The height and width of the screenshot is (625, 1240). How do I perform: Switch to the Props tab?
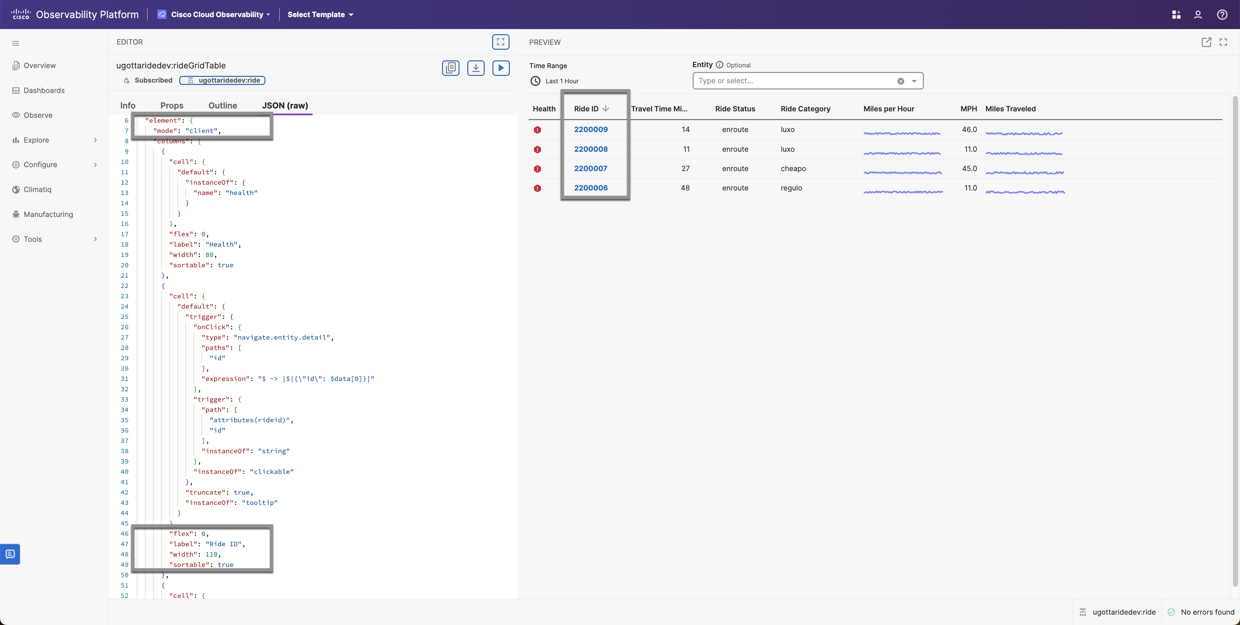(172, 105)
